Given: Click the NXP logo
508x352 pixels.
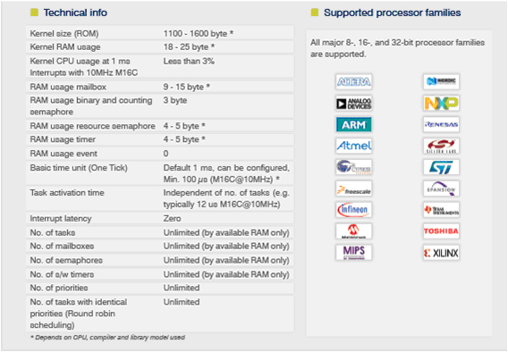Looking at the screenshot, I should click(x=441, y=104).
